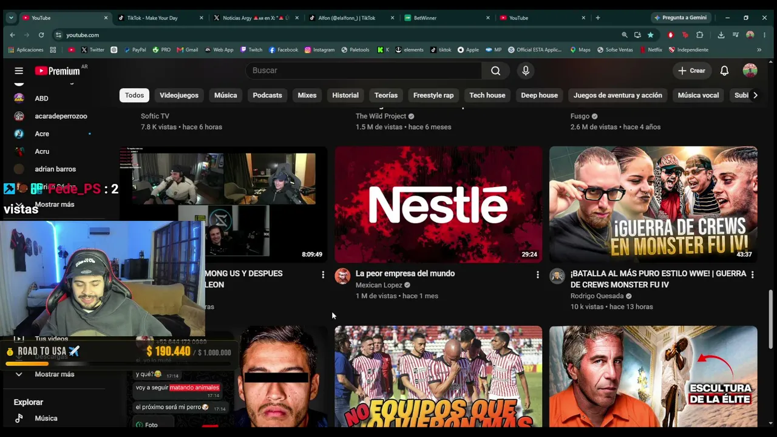Click the youtube.com address bar
Screen dimensions: 777x437
340,35
